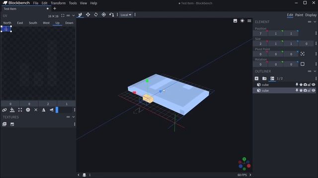Toggle viewport shading sun icon
This screenshot has height=178, width=318.
tap(242, 21)
